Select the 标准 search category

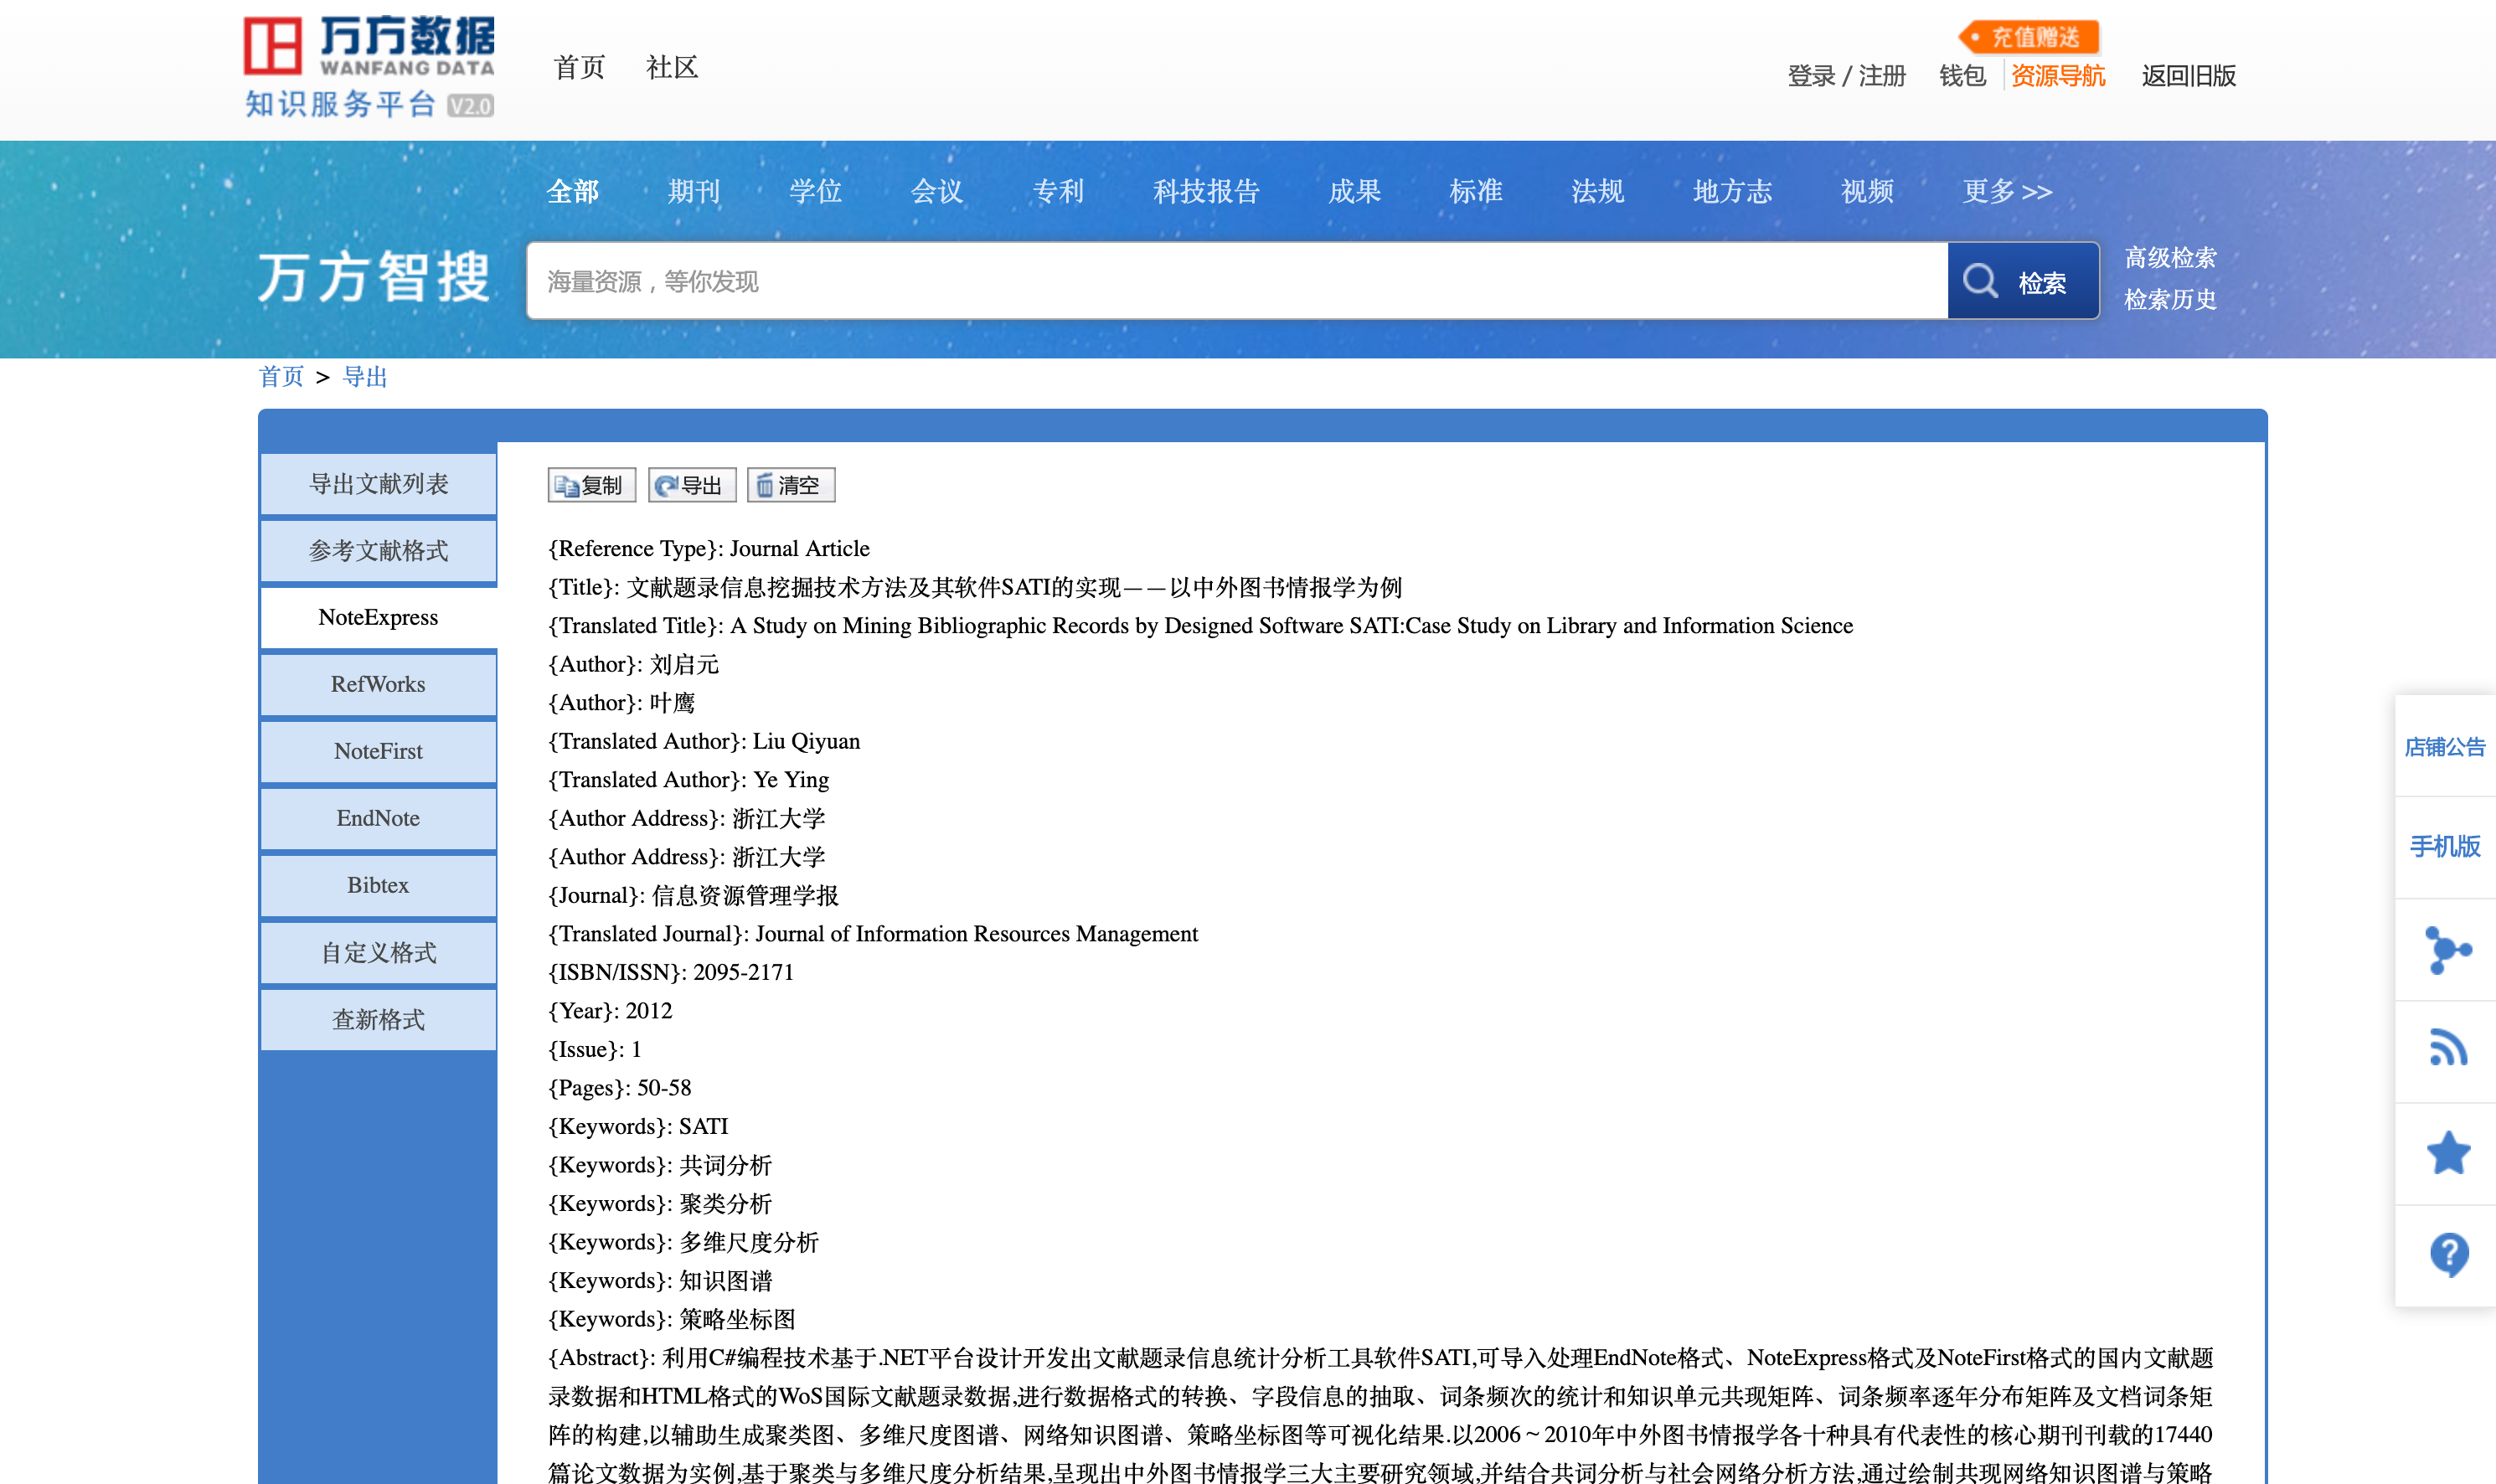pyautogui.click(x=1476, y=191)
